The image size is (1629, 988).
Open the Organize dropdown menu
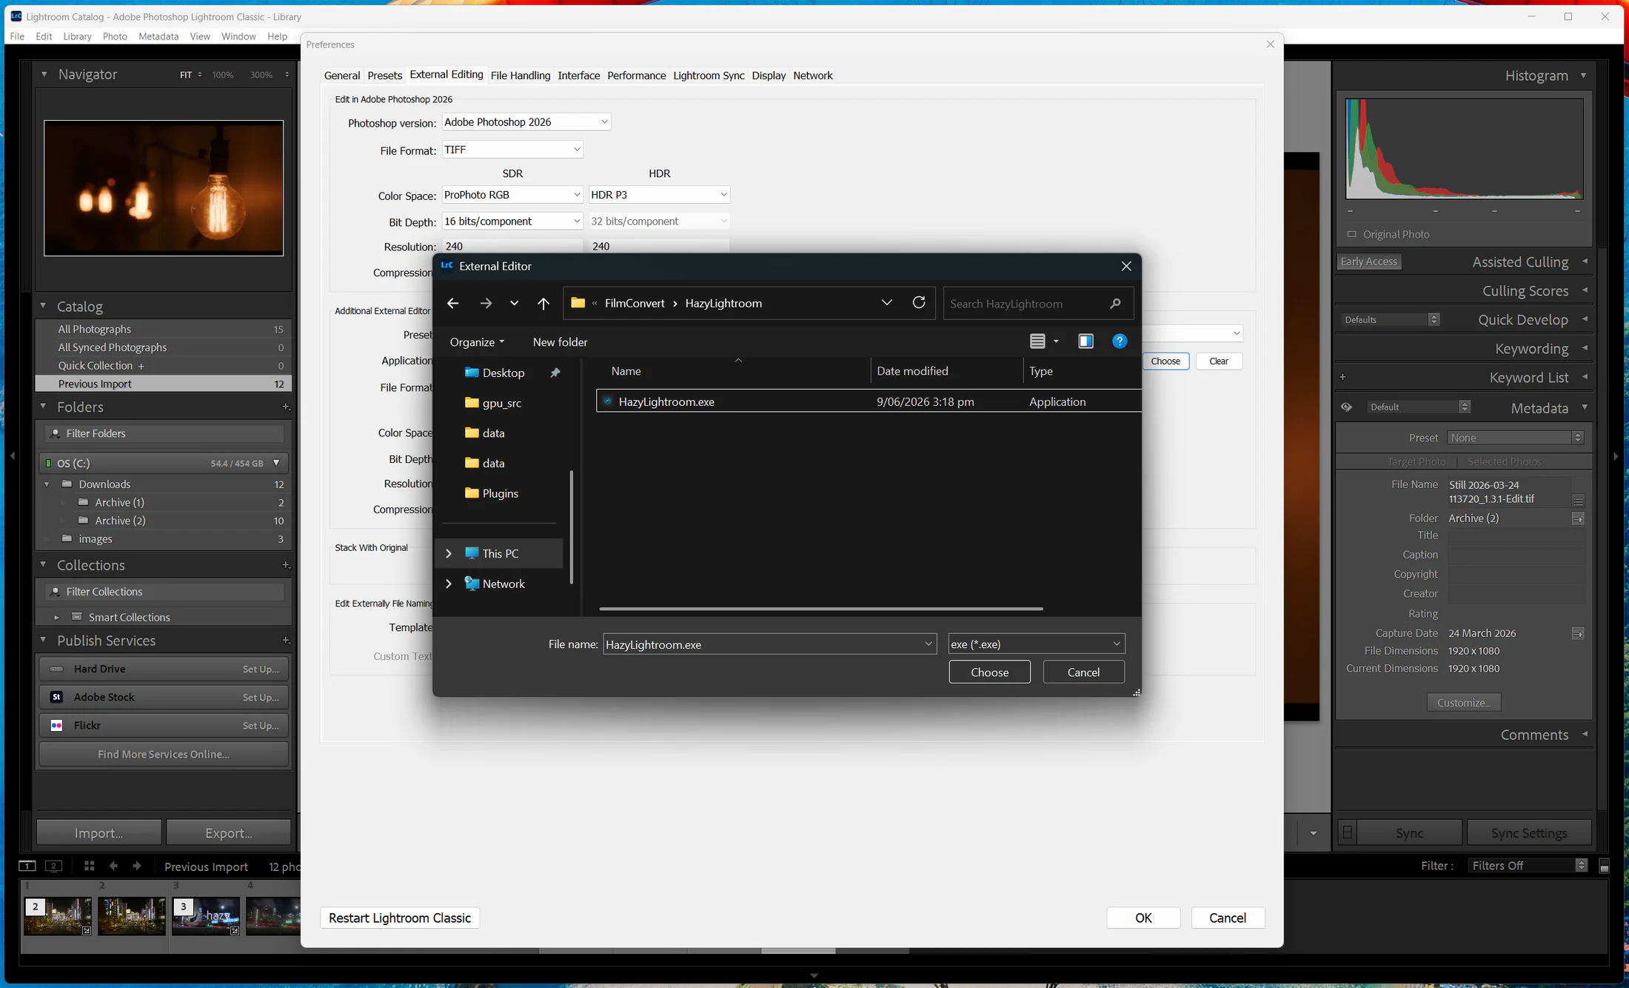point(477,341)
